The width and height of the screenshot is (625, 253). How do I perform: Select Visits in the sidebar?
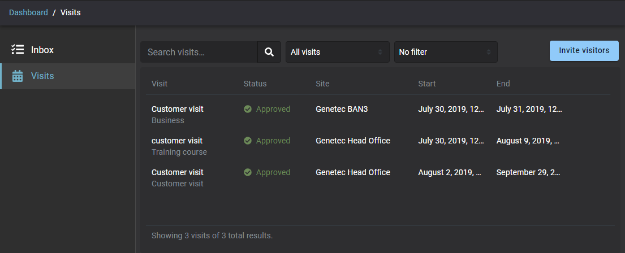click(42, 76)
